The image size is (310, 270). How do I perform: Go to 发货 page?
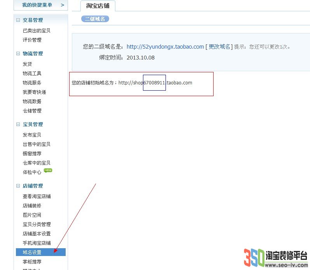[x=27, y=64]
